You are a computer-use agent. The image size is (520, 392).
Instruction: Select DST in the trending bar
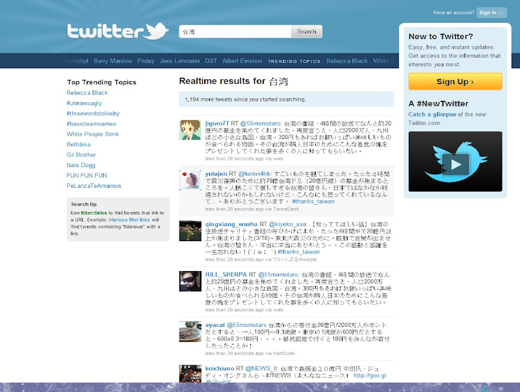pos(211,61)
